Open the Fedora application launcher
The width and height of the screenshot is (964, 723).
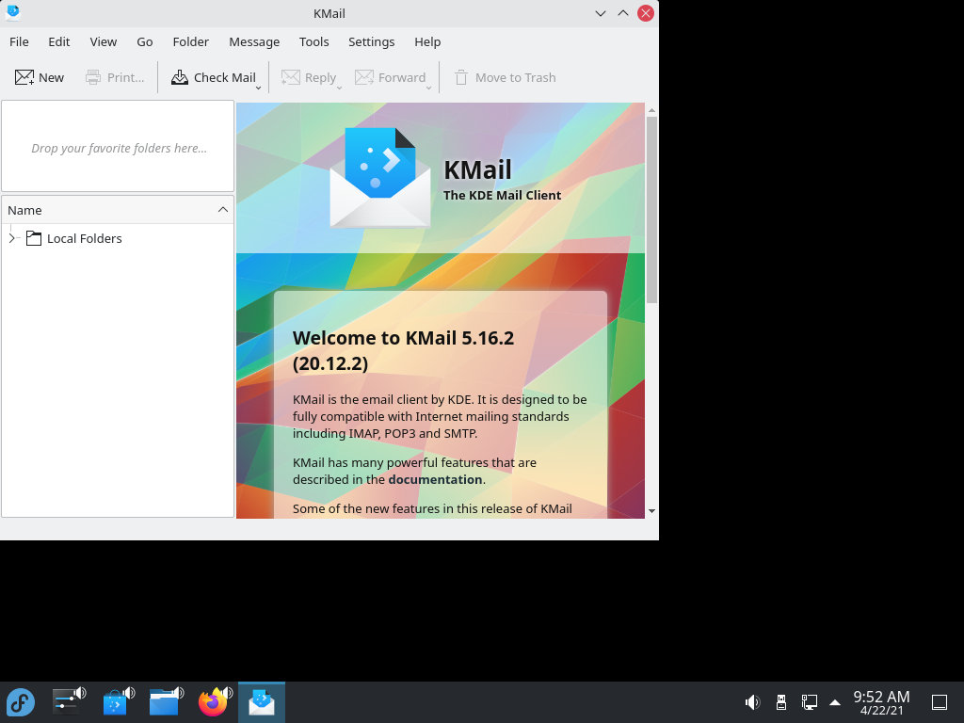[x=21, y=702]
